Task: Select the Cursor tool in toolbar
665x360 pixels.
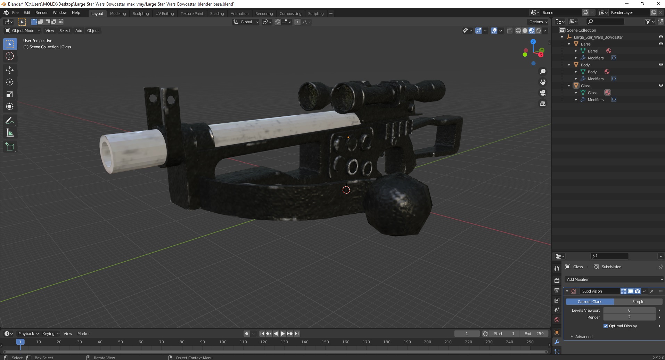Action: [x=10, y=56]
